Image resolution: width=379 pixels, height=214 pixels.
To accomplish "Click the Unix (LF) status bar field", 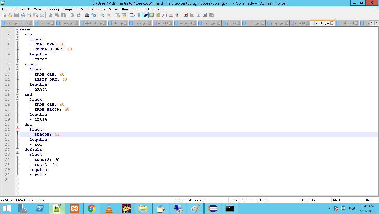I will coord(308,200).
